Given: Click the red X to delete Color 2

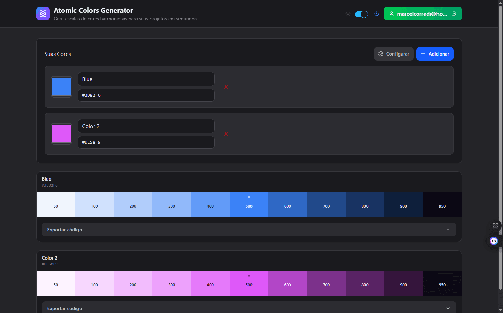Looking at the screenshot, I should 226,134.
